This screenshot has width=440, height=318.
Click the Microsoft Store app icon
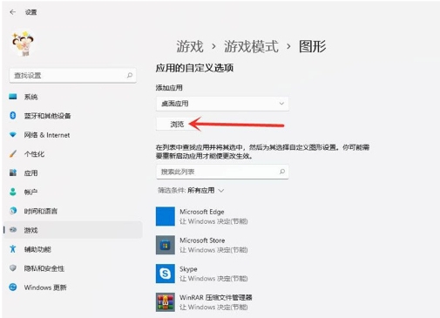166,245
